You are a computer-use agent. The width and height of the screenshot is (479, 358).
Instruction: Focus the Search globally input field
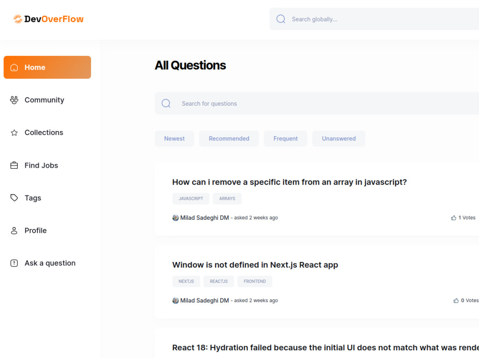pyautogui.click(x=374, y=19)
